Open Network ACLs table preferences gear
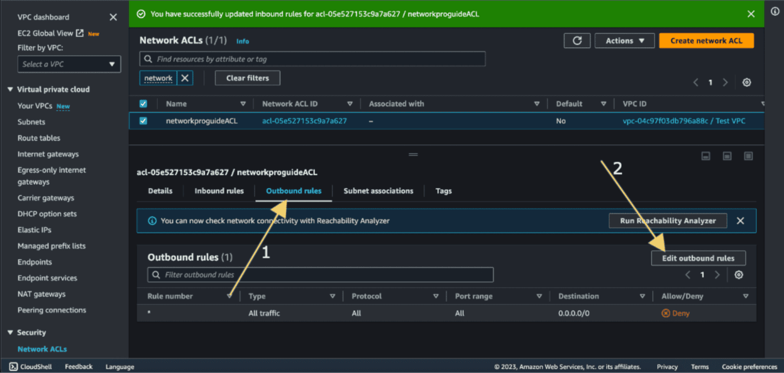This screenshot has height=373, width=784. [747, 82]
